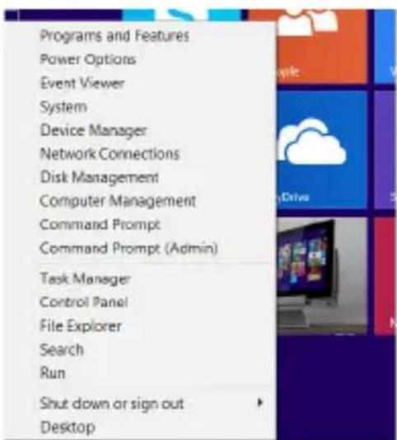397x440 pixels.
Task: Select the Search menu entry
Action: (x=62, y=349)
